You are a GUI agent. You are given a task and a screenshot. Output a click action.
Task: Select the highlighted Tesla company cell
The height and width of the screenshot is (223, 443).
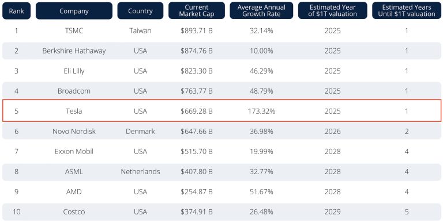tap(74, 111)
